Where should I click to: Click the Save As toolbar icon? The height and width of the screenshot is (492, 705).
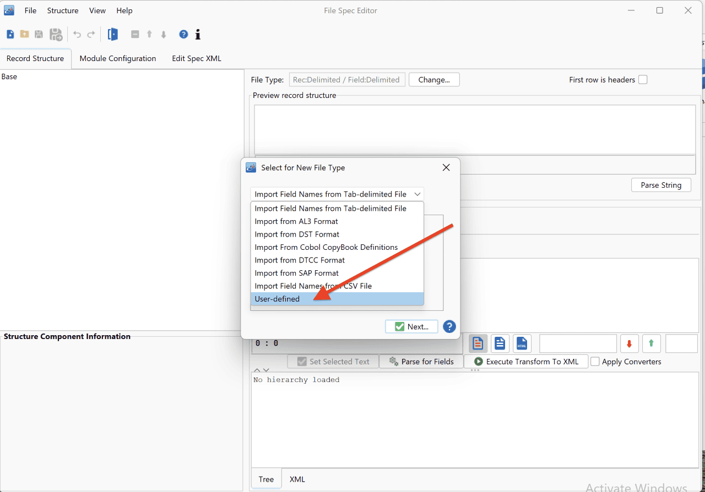56,35
